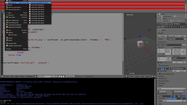Toggle the Border checkbox
This screenshot has height=105, width=187.
[x=158, y=62]
